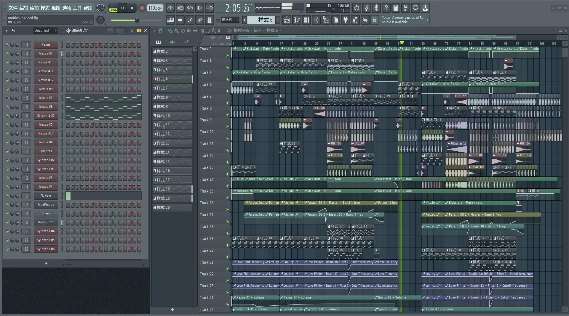This screenshot has height=316, width=569.
Task: Open the audio editor scissors icon
Action: [x=367, y=8]
